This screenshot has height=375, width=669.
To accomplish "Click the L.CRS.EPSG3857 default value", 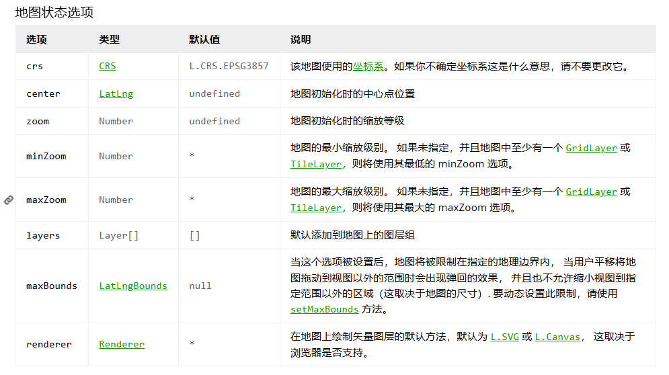I will tap(229, 66).
